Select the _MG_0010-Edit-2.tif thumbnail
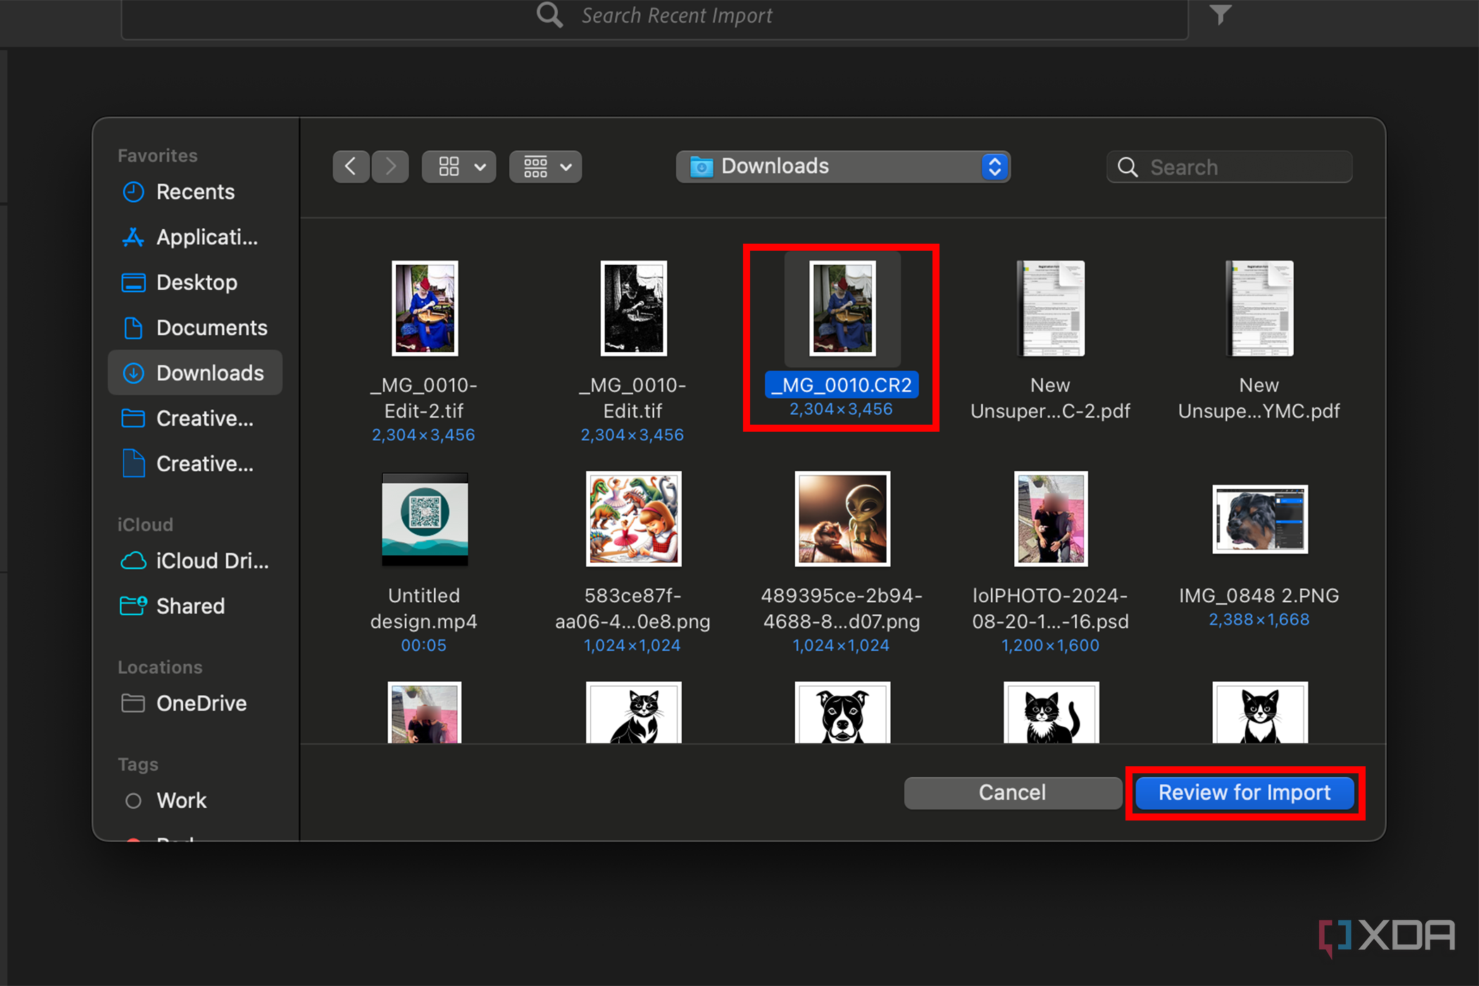Viewport: 1479px width, 986px height. (424, 308)
